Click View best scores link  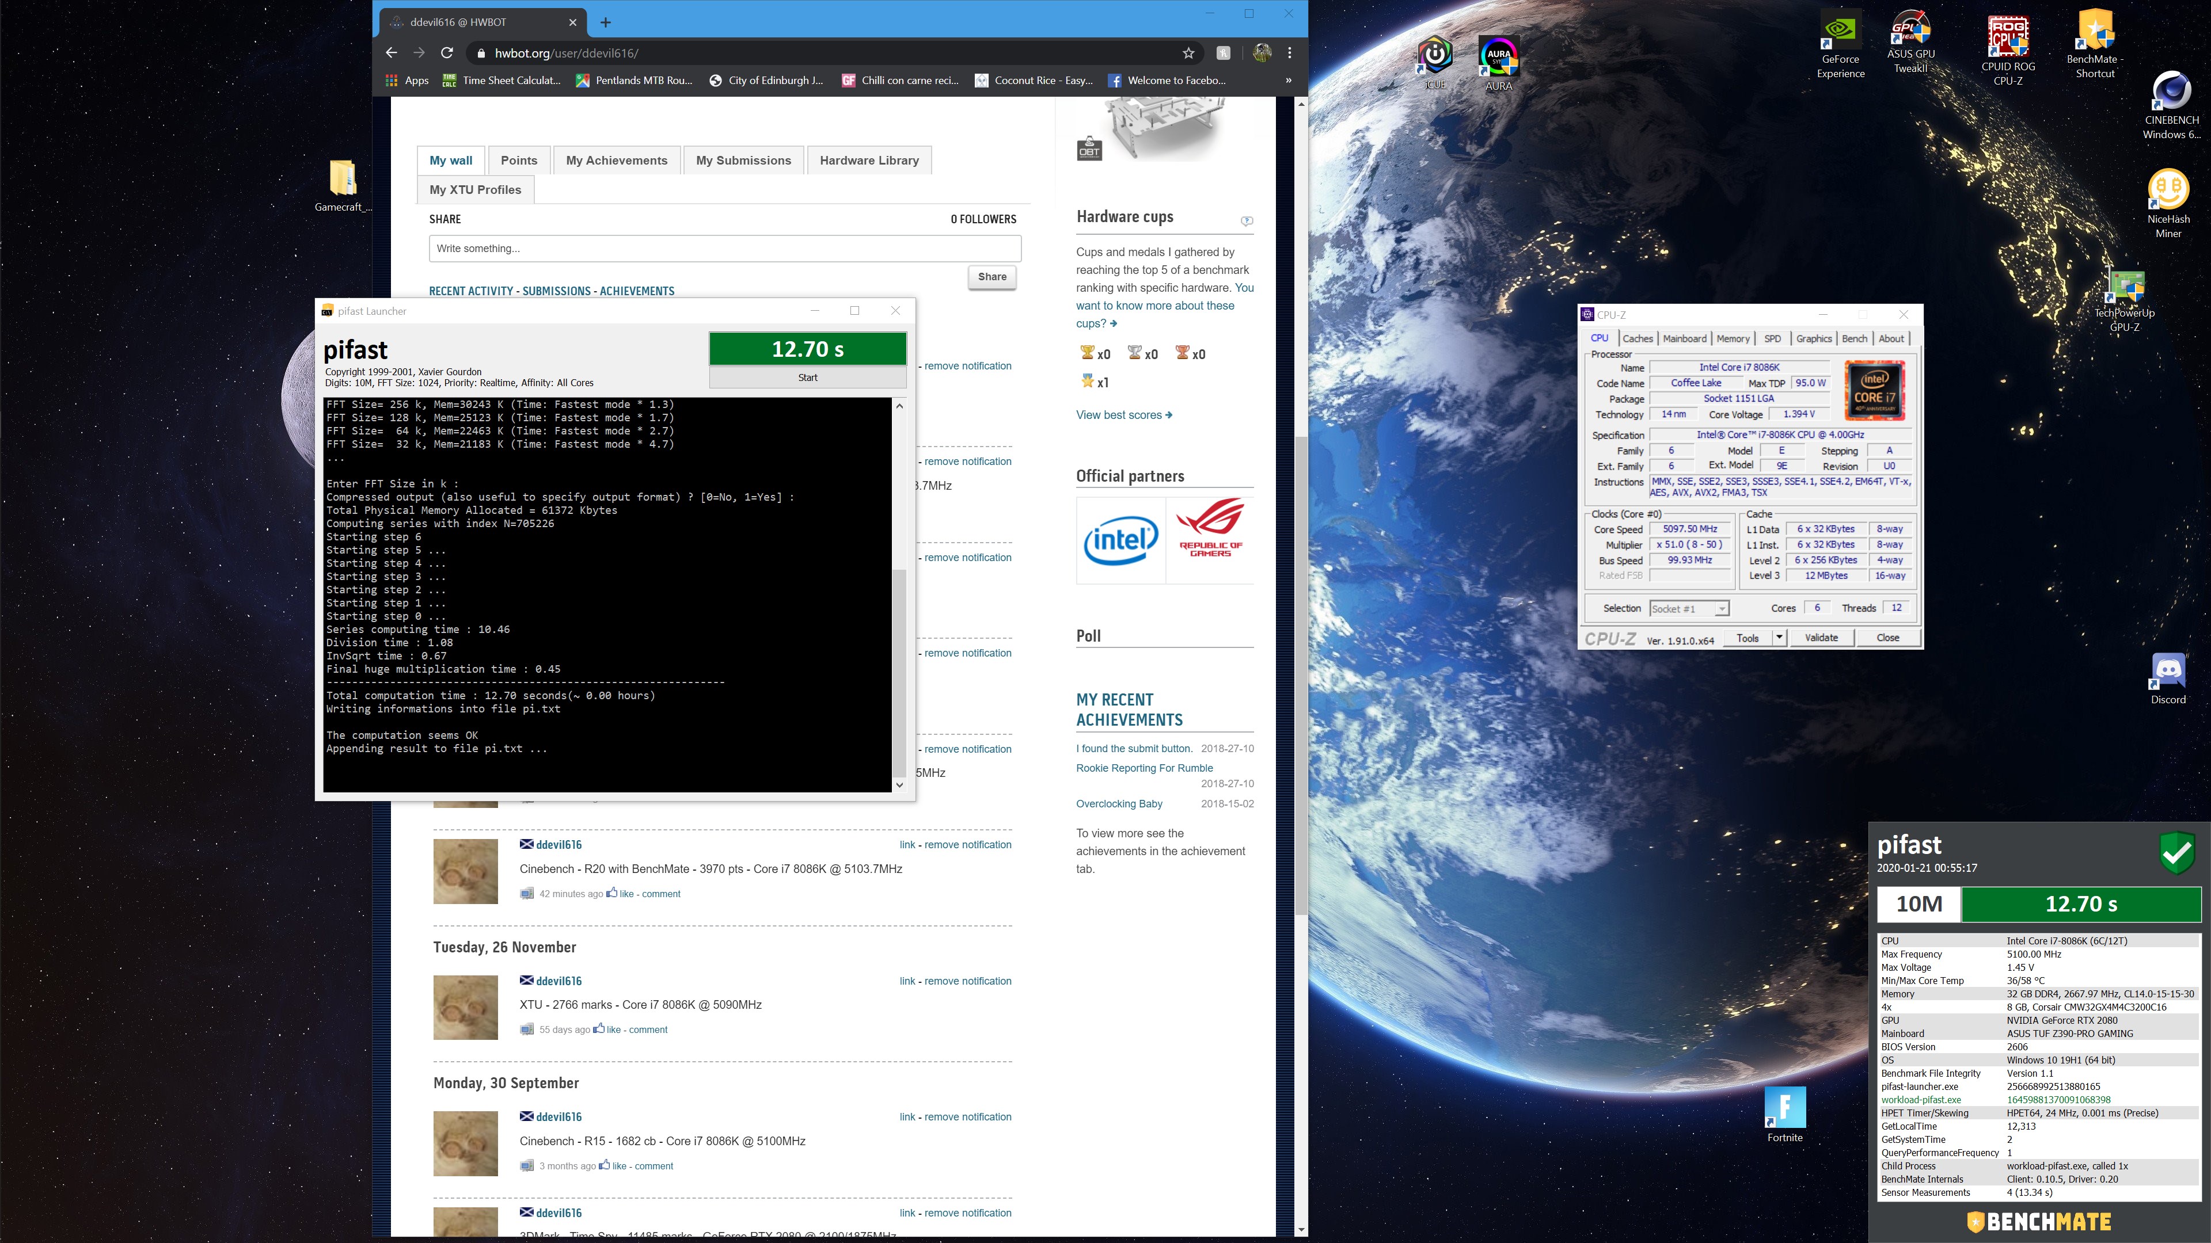(x=1123, y=415)
